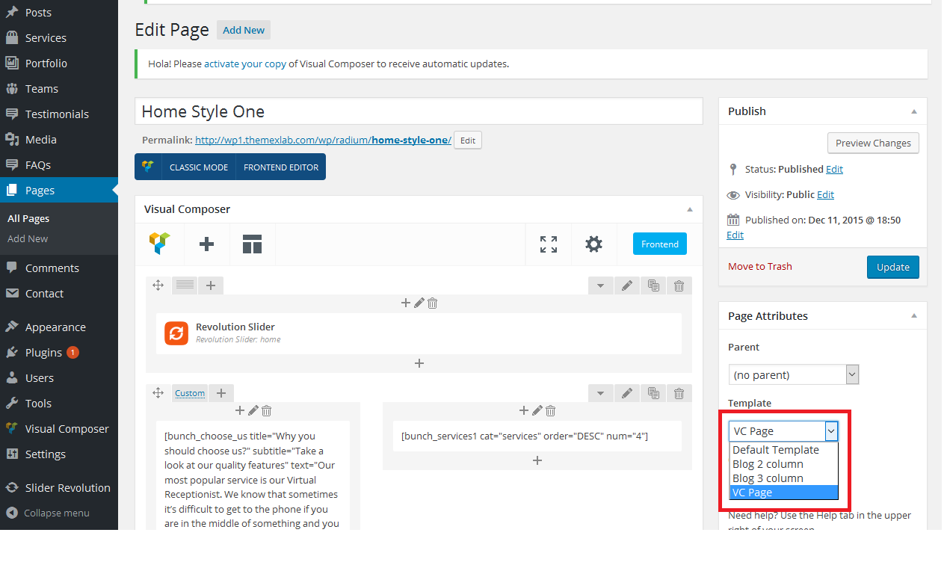Toggle fullscreen mode icon in Visual Composer
Image resolution: width=950 pixels, height=568 pixels.
549,244
